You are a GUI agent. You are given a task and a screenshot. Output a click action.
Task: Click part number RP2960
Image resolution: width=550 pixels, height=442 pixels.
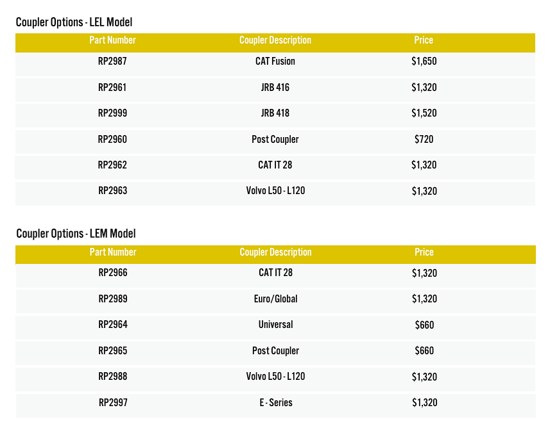[112, 139]
